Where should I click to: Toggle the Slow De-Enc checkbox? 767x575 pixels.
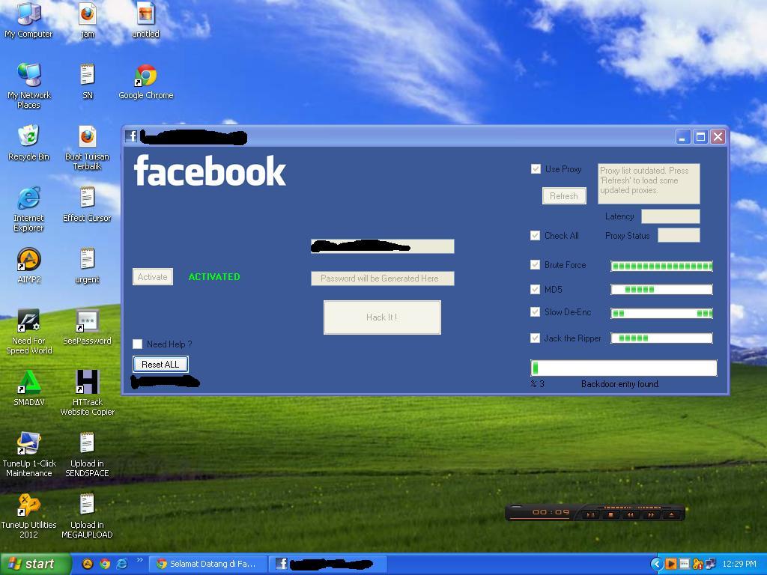pos(535,312)
